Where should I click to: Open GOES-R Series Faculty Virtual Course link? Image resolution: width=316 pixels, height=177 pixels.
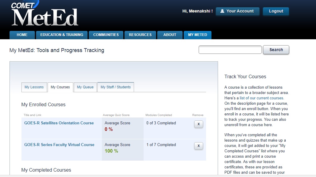coord(59,145)
